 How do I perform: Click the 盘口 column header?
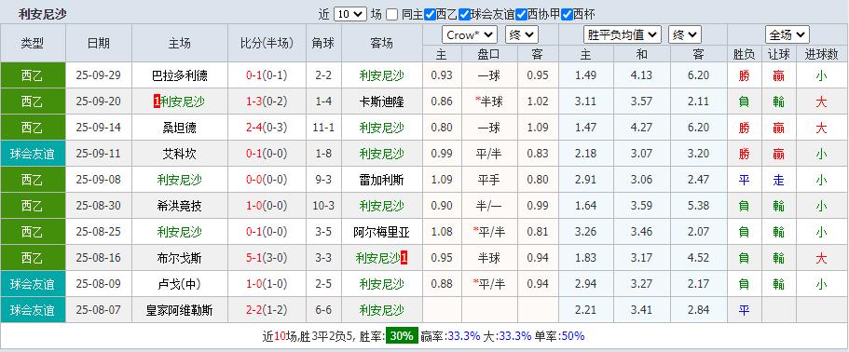tap(489, 54)
